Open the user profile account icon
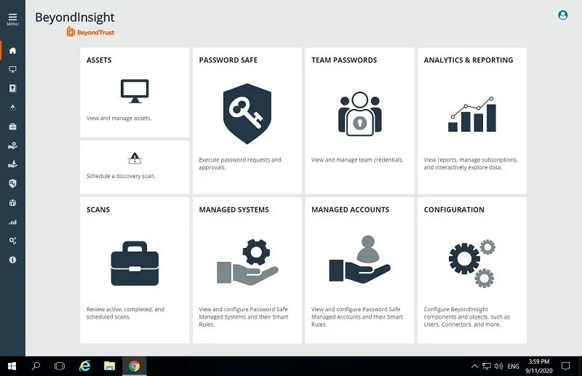This screenshot has height=376, width=582. pos(562,15)
